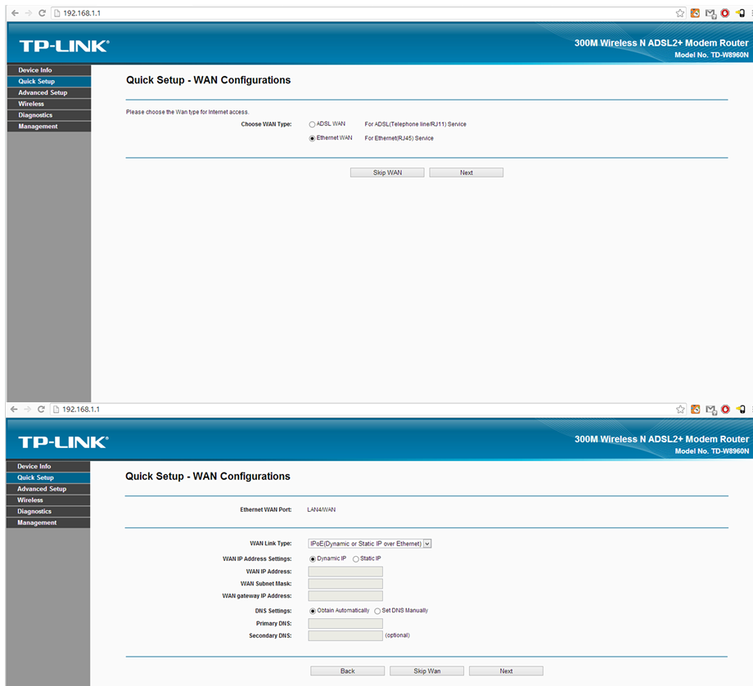Open Device Info beside the Choose WAN Type page
The width and height of the screenshot is (753, 686).
coord(49,70)
